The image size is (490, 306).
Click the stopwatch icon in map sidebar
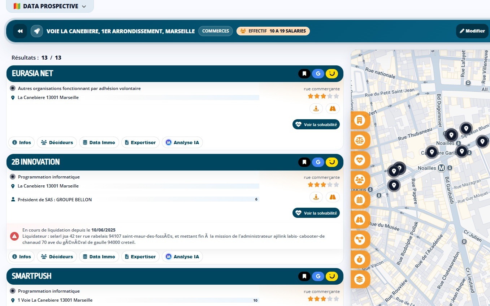tap(360, 259)
